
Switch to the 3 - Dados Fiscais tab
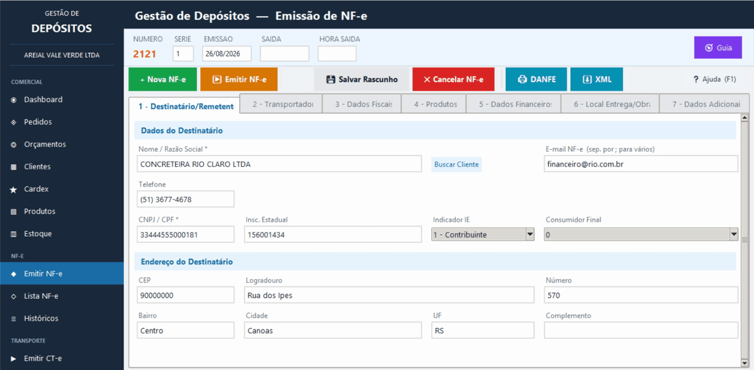pyautogui.click(x=362, y=104)
